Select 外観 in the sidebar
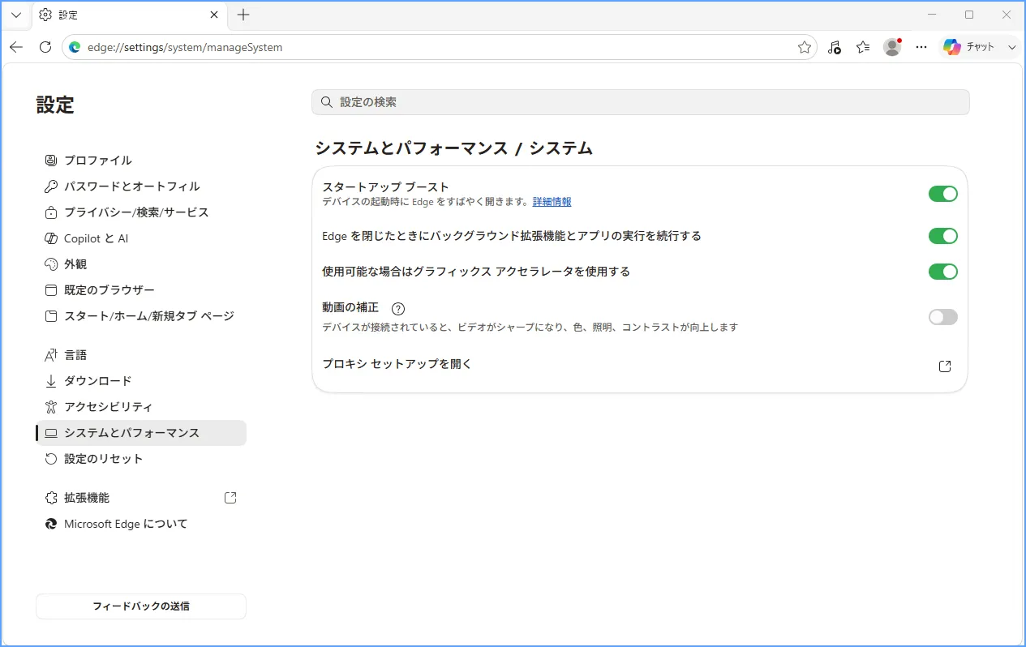This screenshot has height=647, width=1026. click(141, 264)
